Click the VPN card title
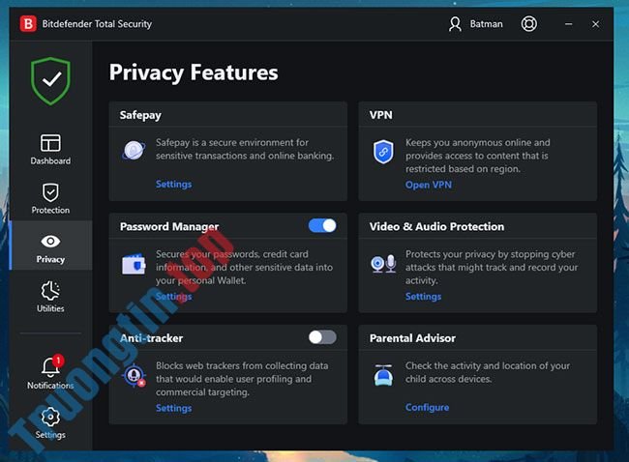 (x=381, y=115)
